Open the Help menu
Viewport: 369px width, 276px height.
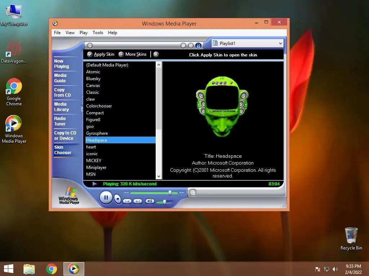[x=112, y=33]
